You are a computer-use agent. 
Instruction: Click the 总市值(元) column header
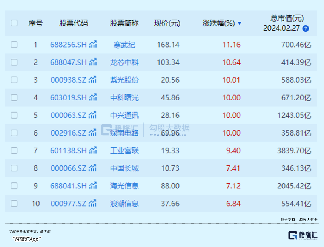click(287, 18)
